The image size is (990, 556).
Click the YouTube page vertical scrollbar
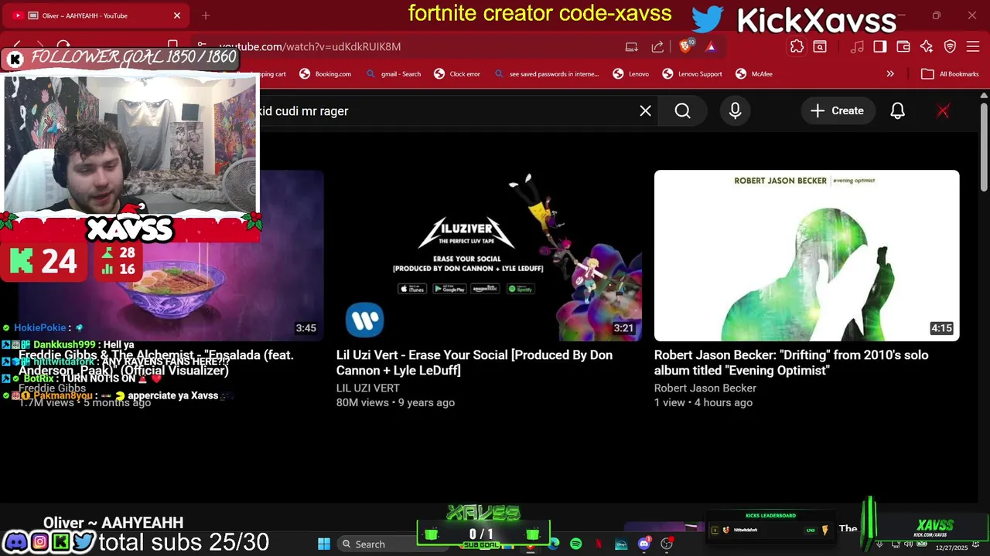(984, 147)
